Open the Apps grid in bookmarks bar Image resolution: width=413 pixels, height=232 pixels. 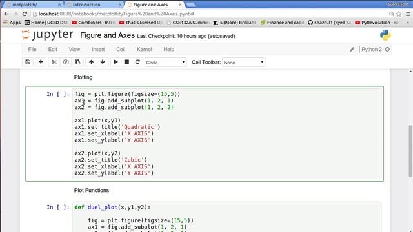12,23
